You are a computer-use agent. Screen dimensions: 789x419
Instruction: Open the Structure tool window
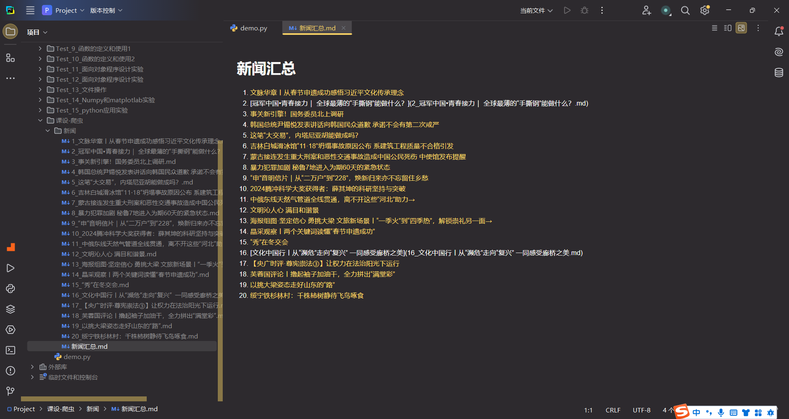(11, 58)
